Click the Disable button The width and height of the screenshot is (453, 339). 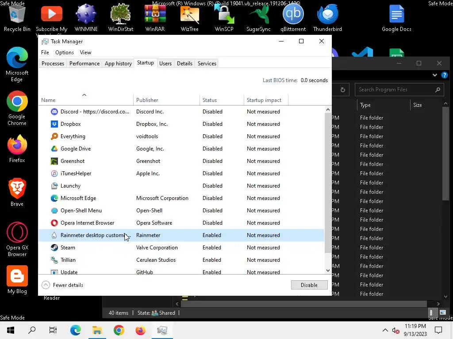point(309,285)
